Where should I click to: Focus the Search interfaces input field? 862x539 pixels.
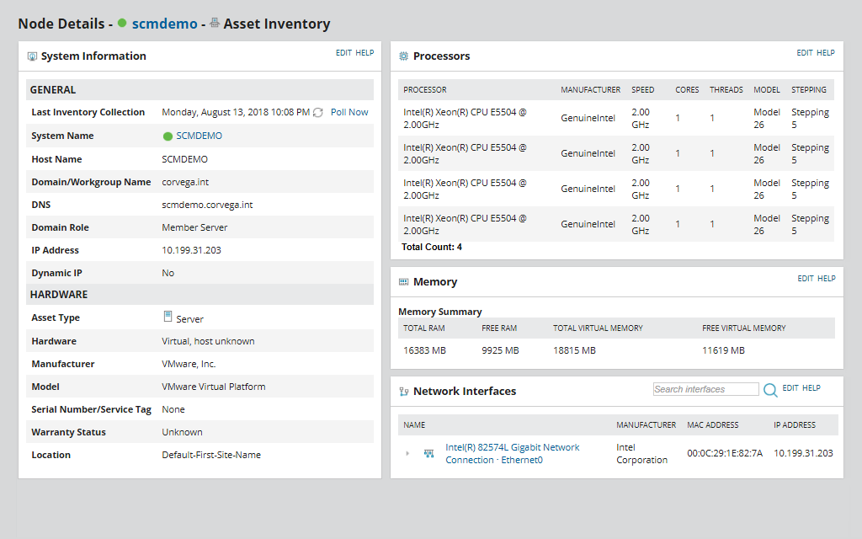[705, 389]
